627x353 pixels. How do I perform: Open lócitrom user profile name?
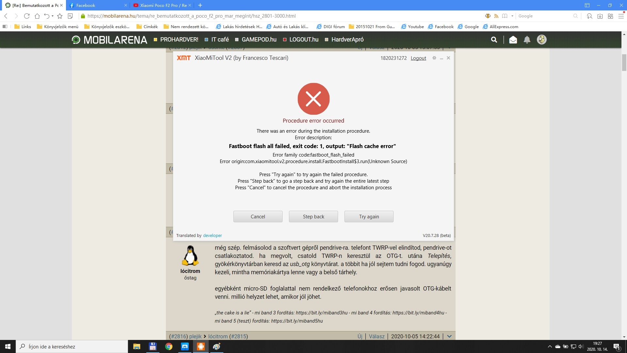pyautogui.click(x=190, y=271)
